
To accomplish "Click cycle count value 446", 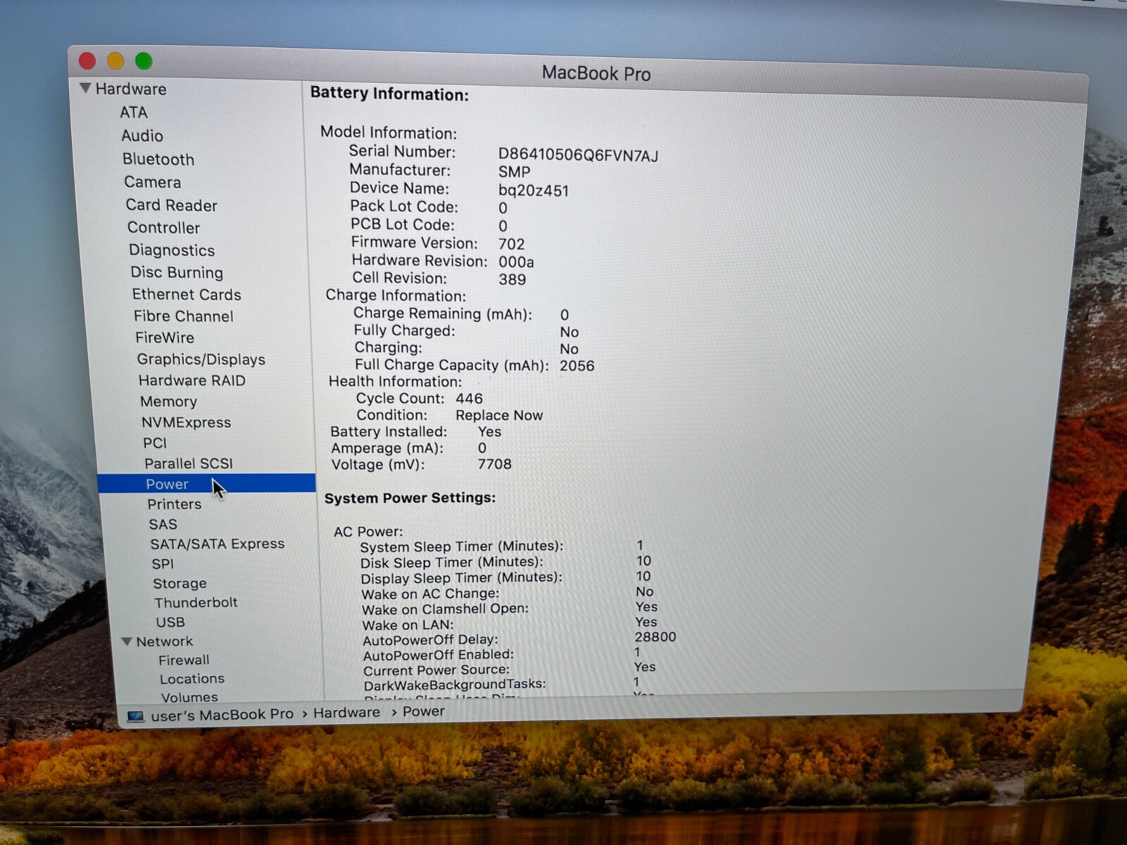I will (x=469, y=399).
